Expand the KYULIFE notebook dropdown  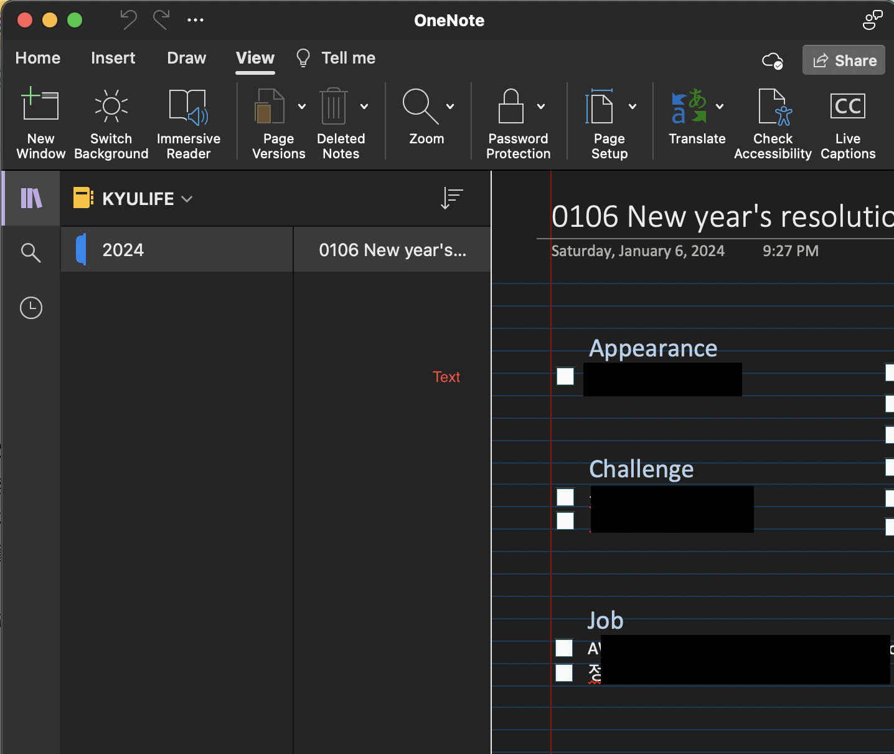tap(187, 199)
